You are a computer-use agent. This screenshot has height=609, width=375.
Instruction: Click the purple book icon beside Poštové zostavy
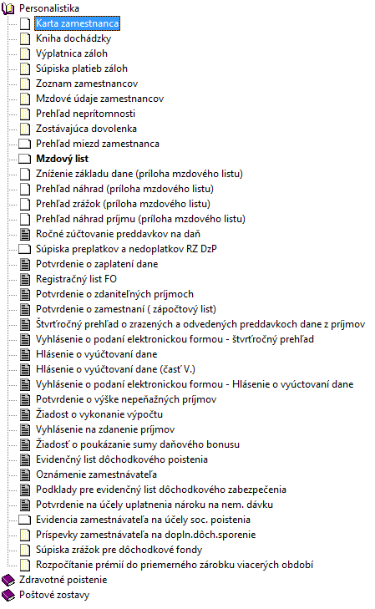(8, 595)
